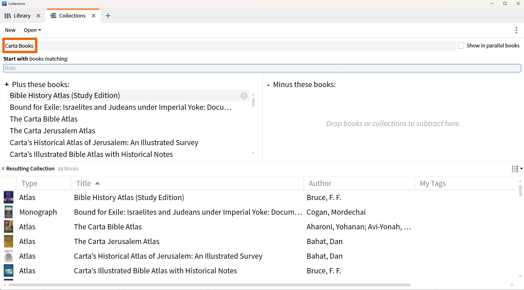Click the Minus these books heading
The image size is (524, 290).
[x=304, y=84]
